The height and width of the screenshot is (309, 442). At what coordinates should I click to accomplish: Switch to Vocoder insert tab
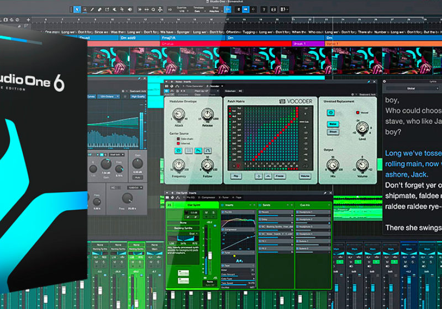coord(214,86)
